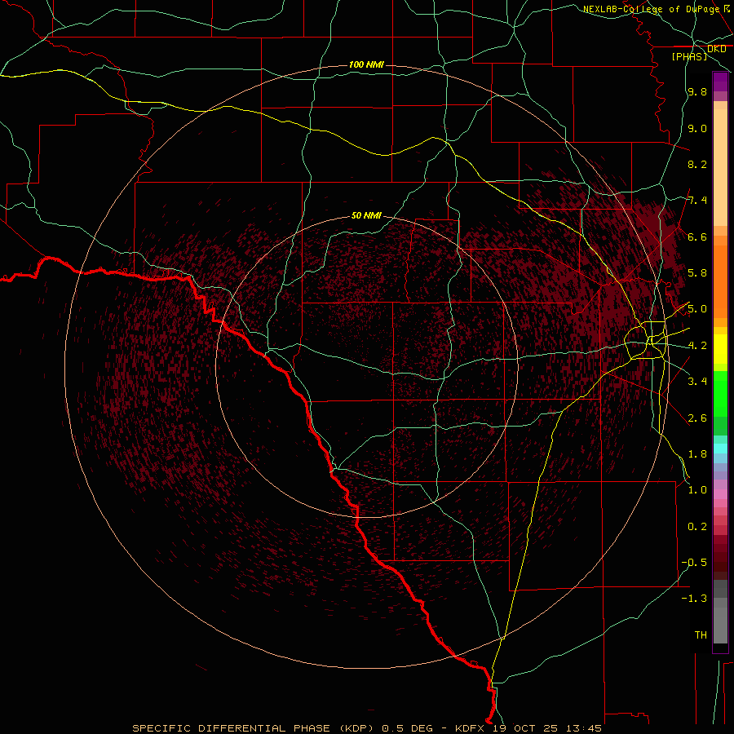Click the -0.5 scale value
This screenshot has width=734, height=734.
coord(694,563)
